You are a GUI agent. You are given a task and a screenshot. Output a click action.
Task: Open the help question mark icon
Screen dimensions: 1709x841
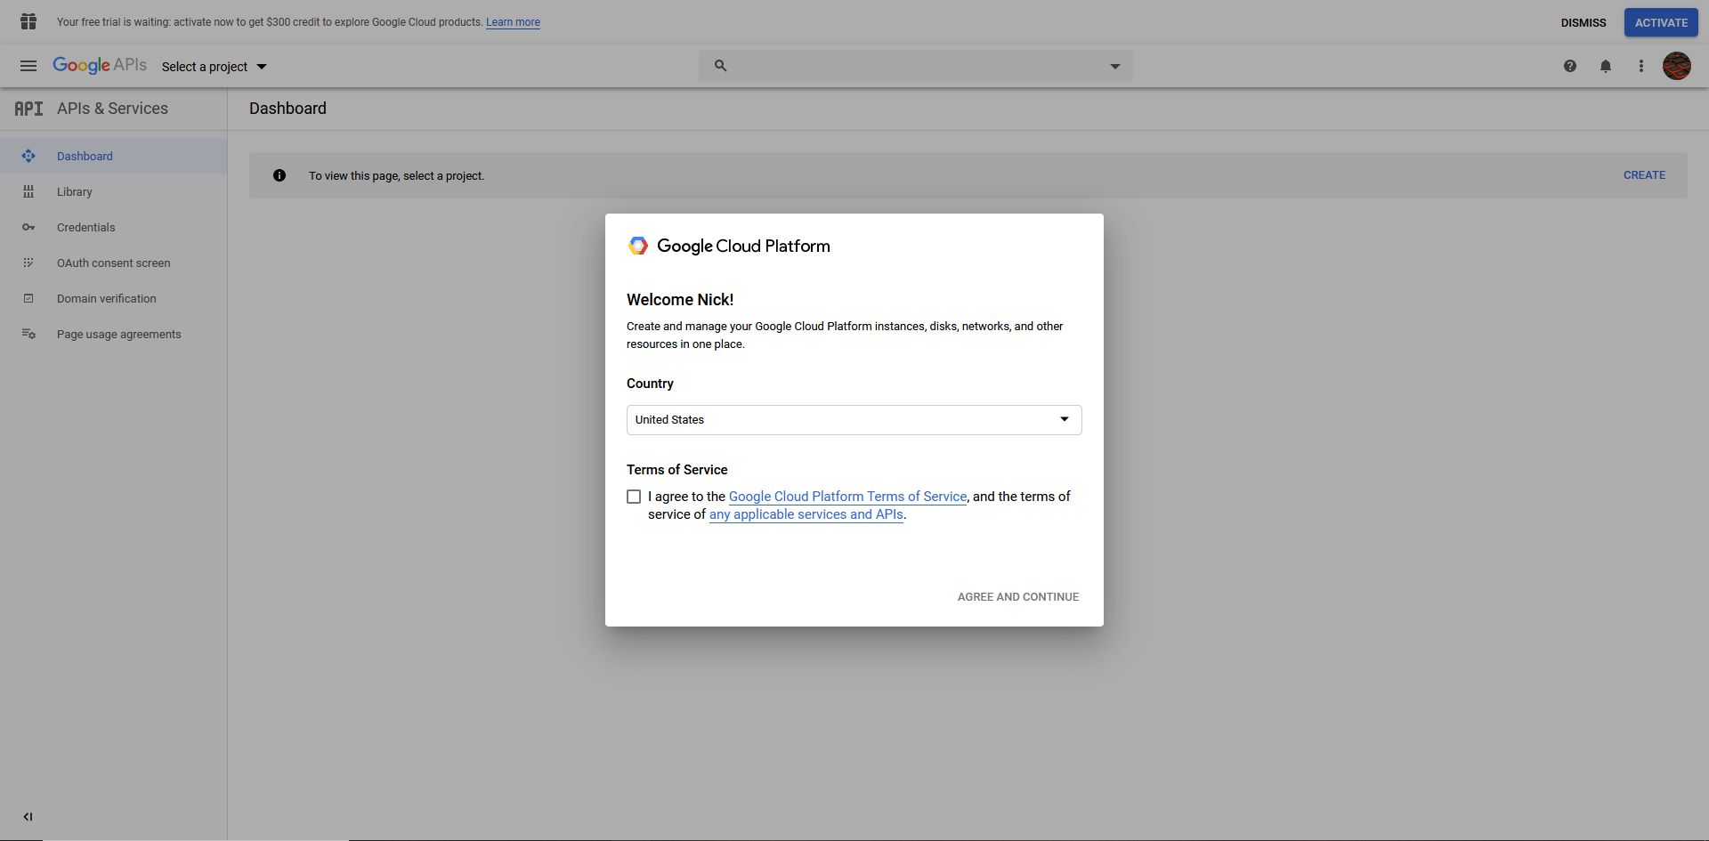(x=1570, y=66)
